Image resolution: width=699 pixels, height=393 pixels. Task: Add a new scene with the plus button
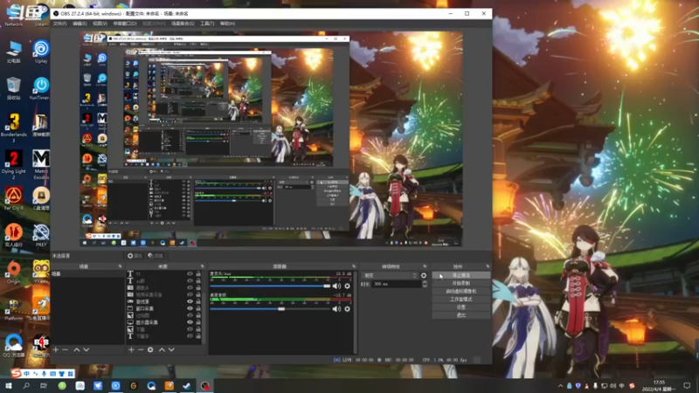click(x=56, y=350)
